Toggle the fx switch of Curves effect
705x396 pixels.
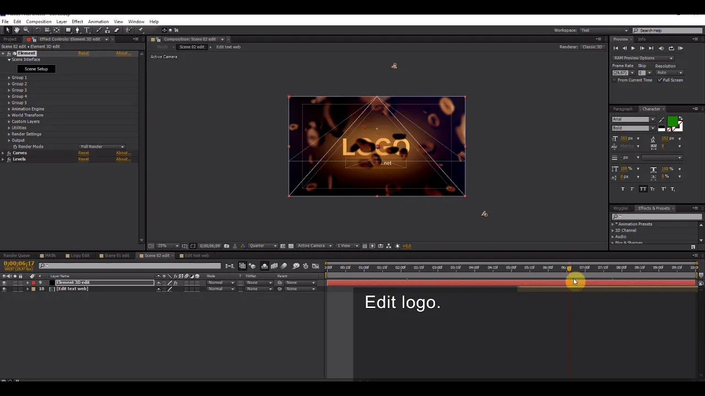[x=9, y=153]
